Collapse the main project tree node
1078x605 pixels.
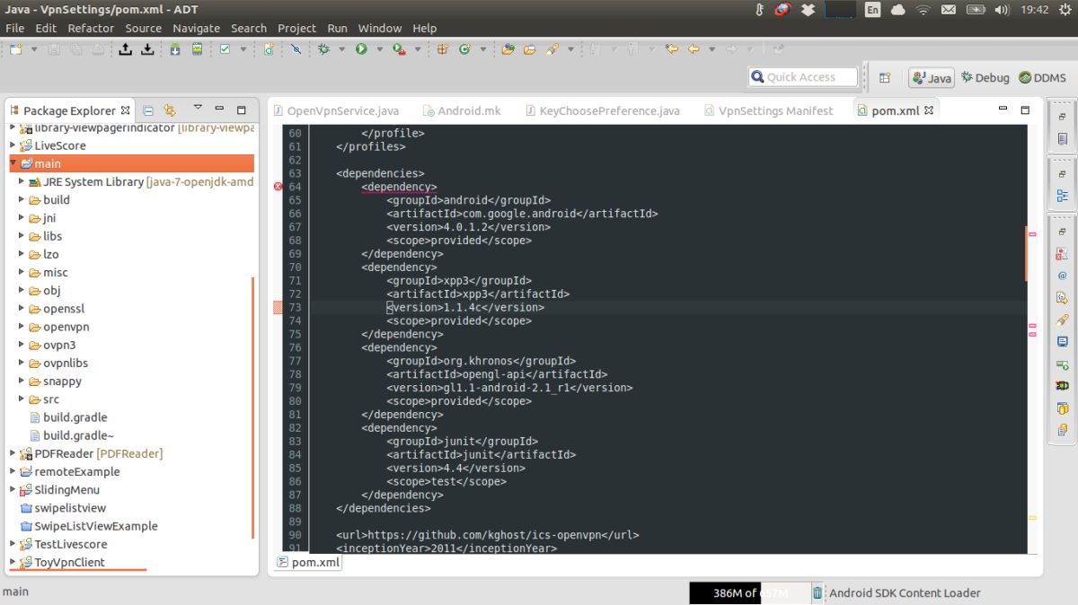coord(13,163)
